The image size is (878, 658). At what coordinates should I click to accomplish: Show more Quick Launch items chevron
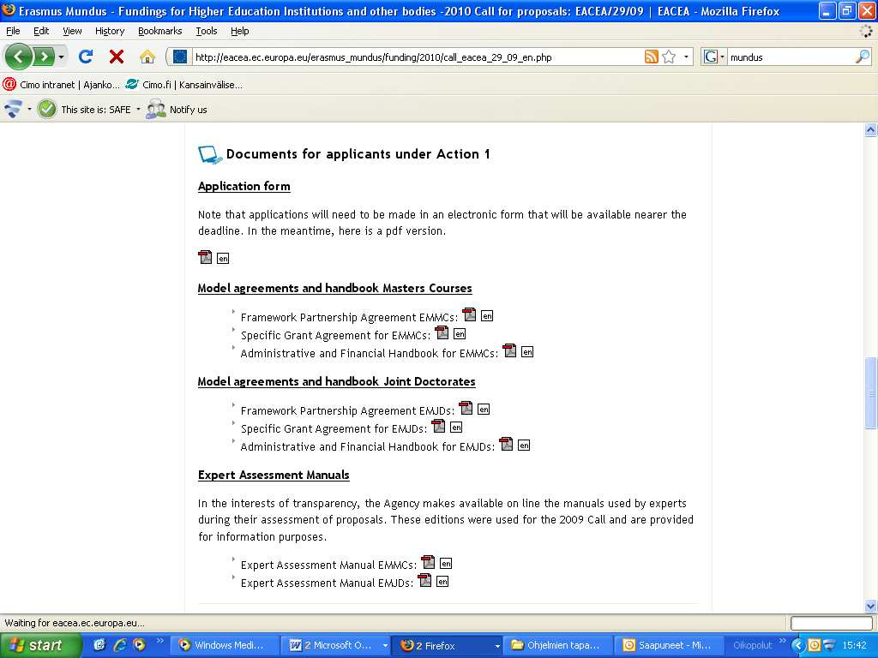coord(160,641)
